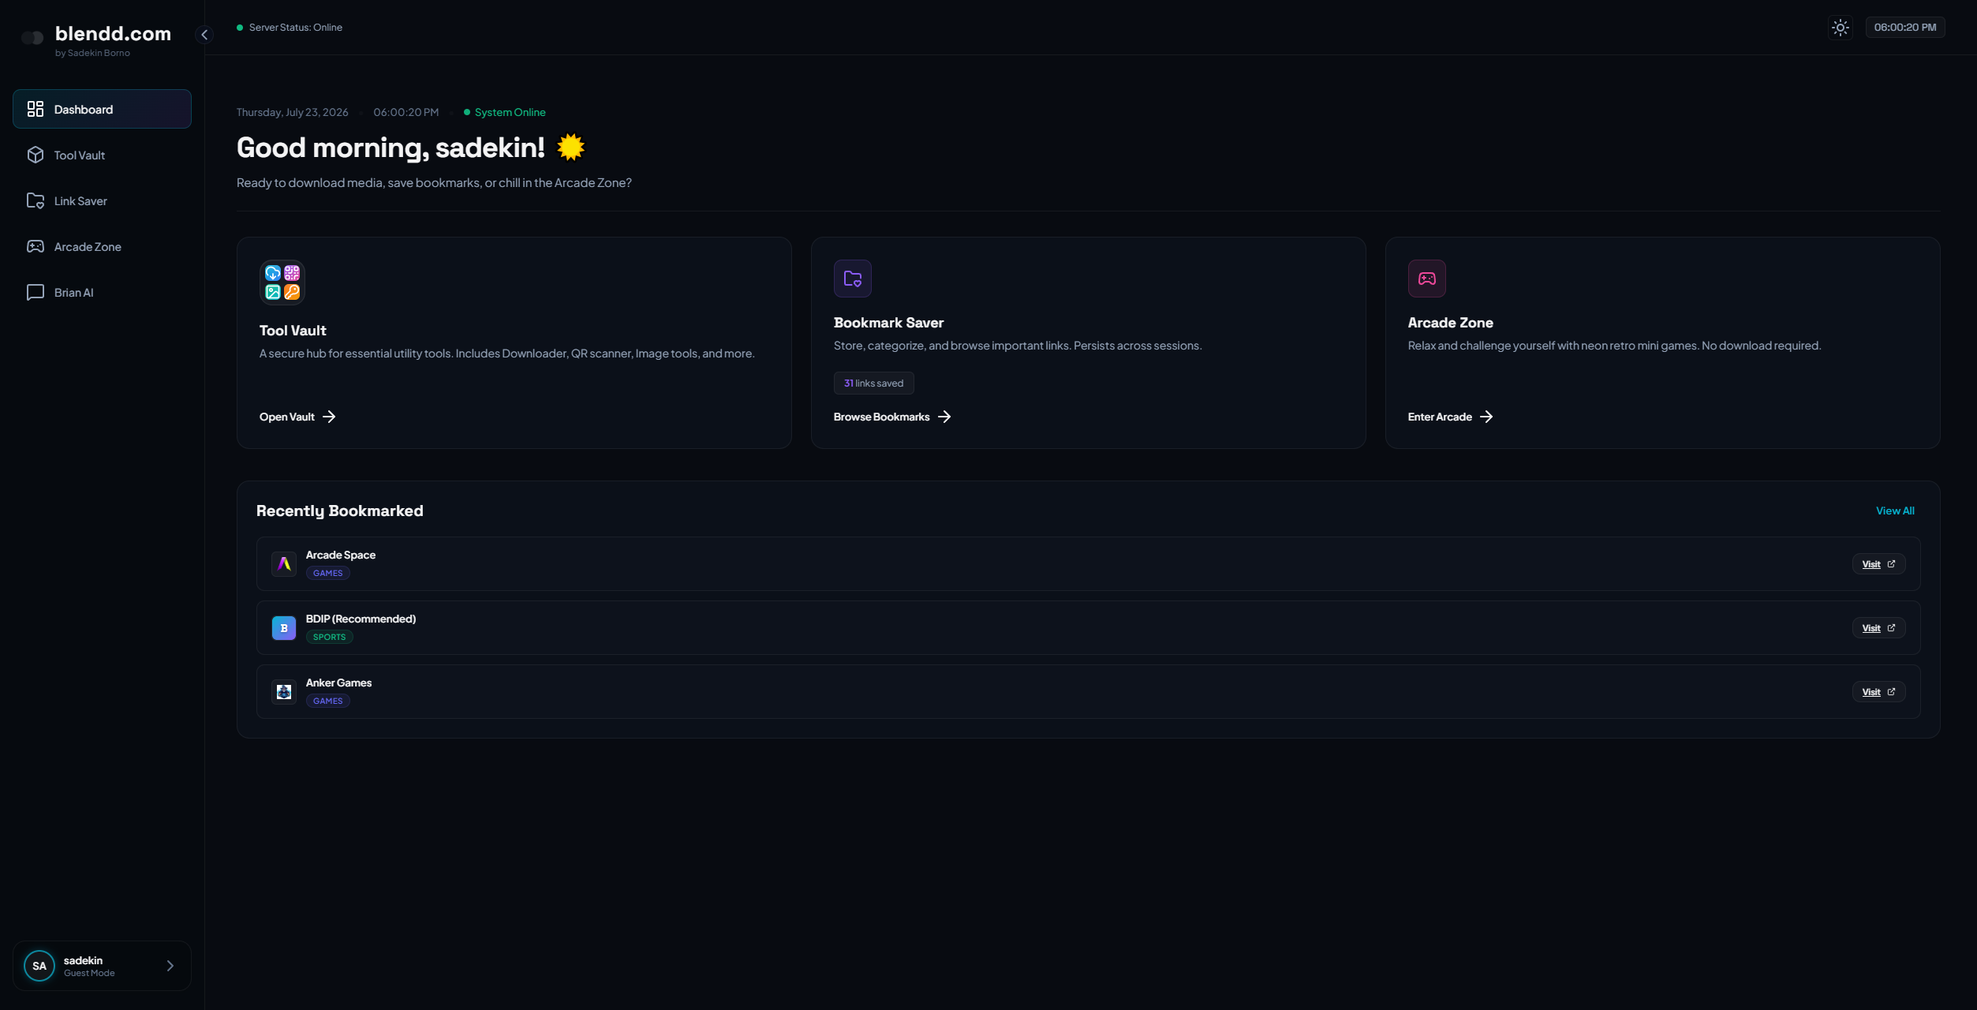Click the Link Saver folder icon in sidebar

[x=36, y=200]
